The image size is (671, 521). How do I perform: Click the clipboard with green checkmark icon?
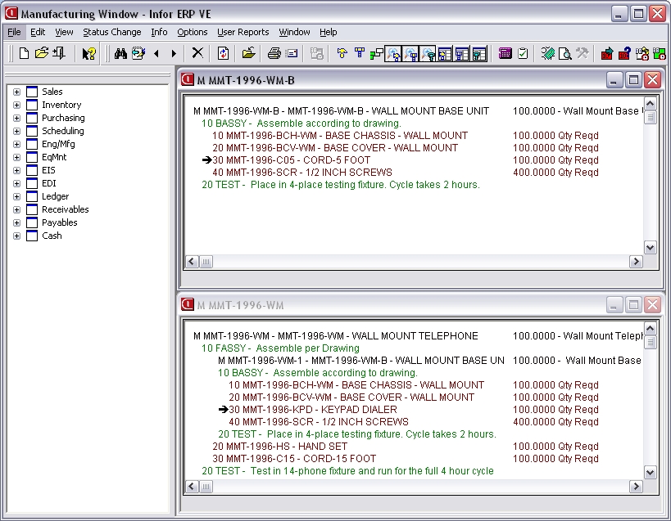pos(523,53)
